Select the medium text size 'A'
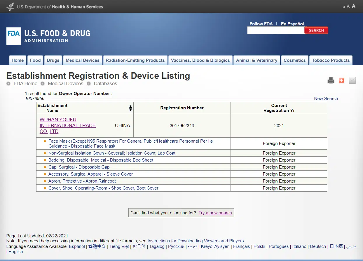The height and width of the screenshot is (261, 363). [348, 6]
